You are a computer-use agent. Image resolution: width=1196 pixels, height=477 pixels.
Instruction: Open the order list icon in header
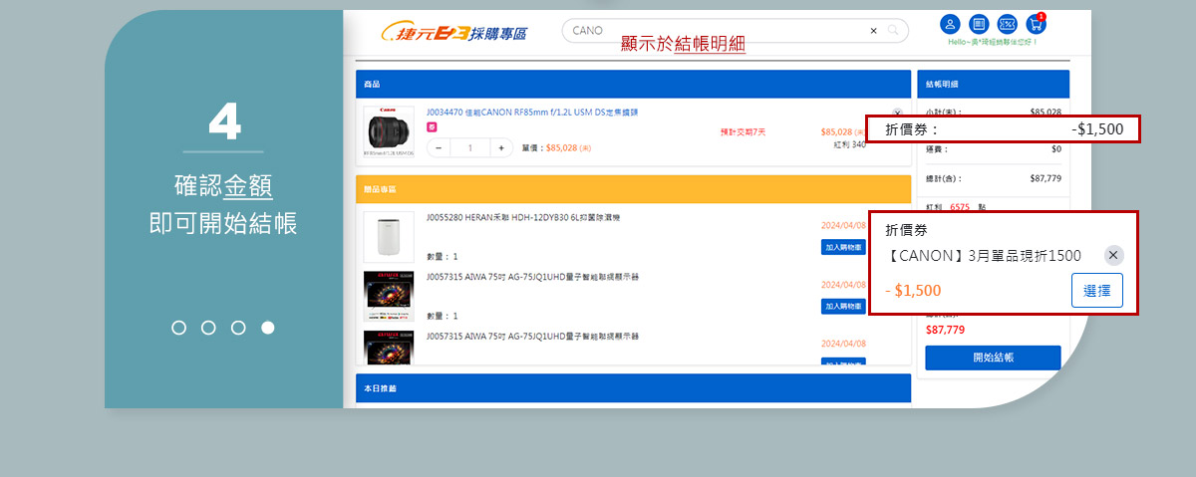point(979,24)
